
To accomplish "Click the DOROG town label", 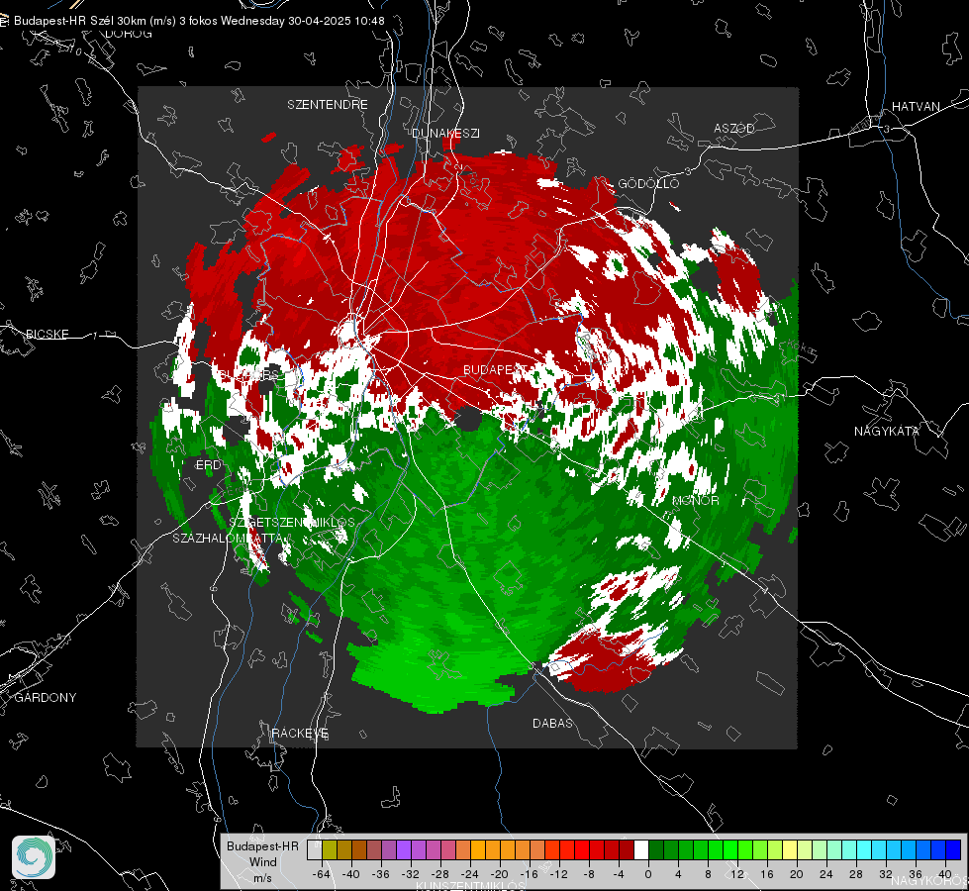I will click(x=129, y=34).
